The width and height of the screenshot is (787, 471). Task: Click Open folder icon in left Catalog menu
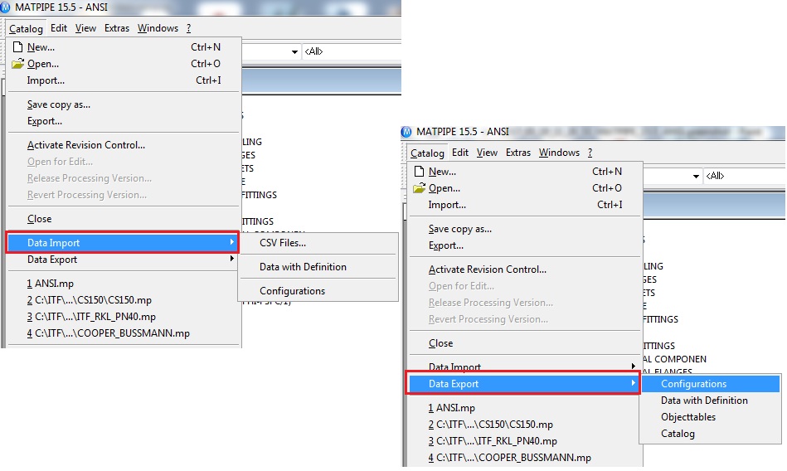[18, 64]
